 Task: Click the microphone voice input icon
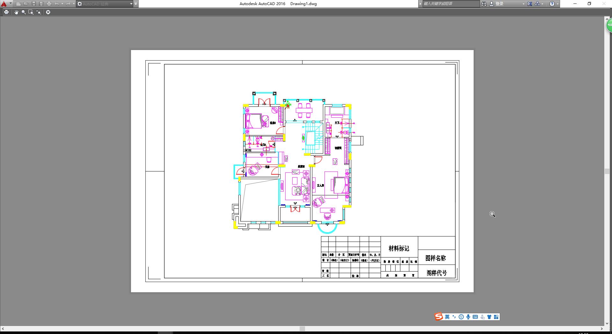(x=468, y=317)
